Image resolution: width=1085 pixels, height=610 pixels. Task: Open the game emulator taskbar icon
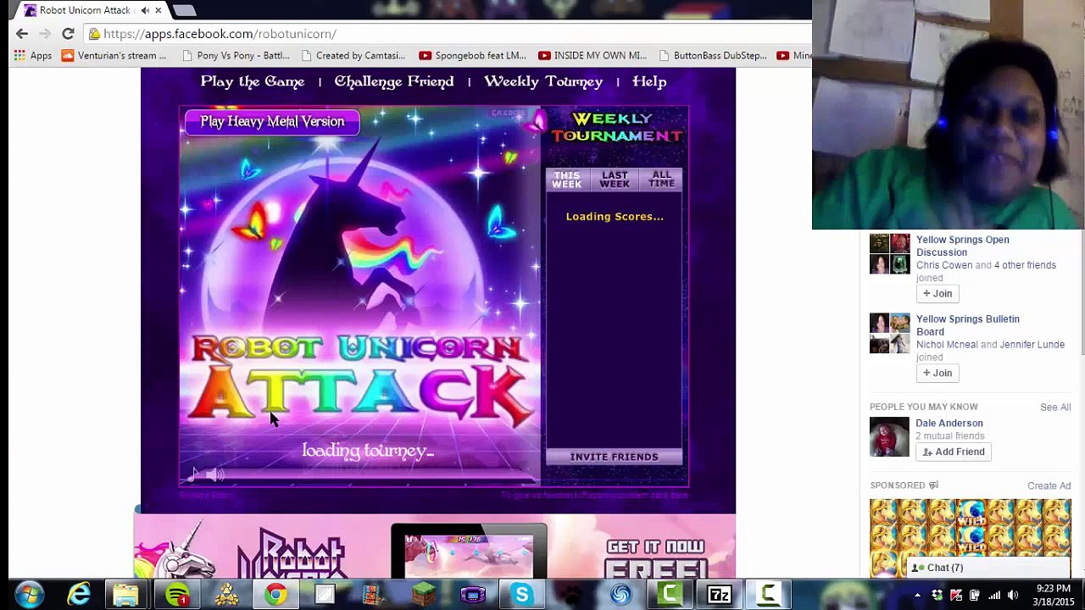pos(472,595)
